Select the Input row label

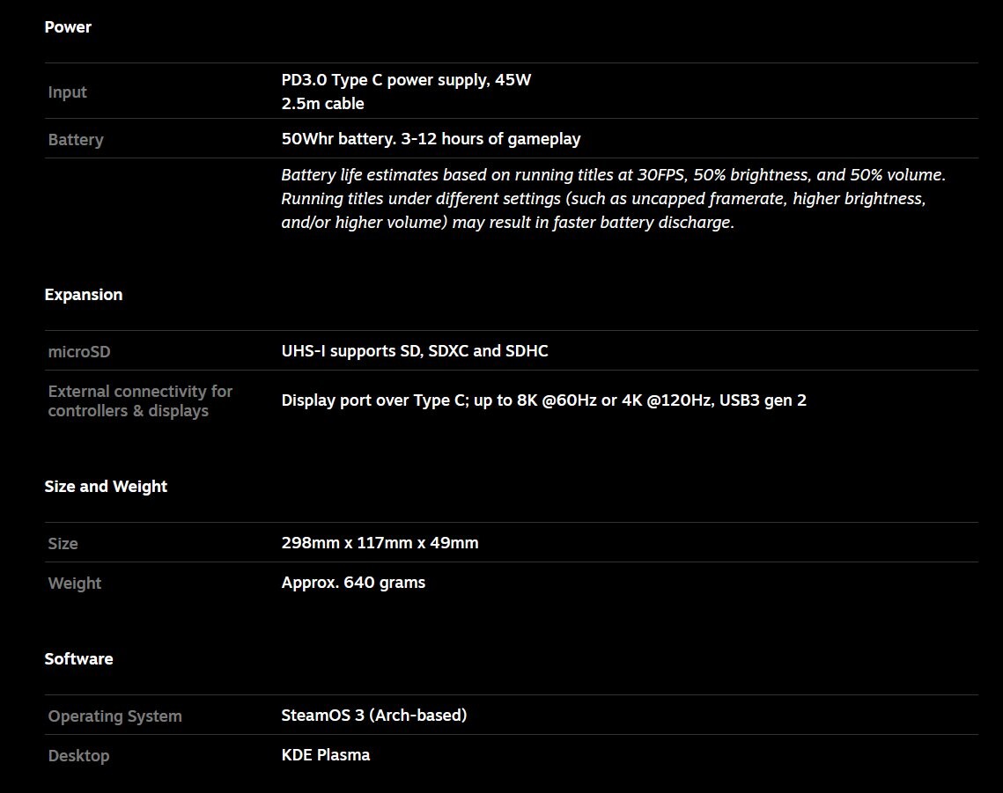[x=68, y=92]
